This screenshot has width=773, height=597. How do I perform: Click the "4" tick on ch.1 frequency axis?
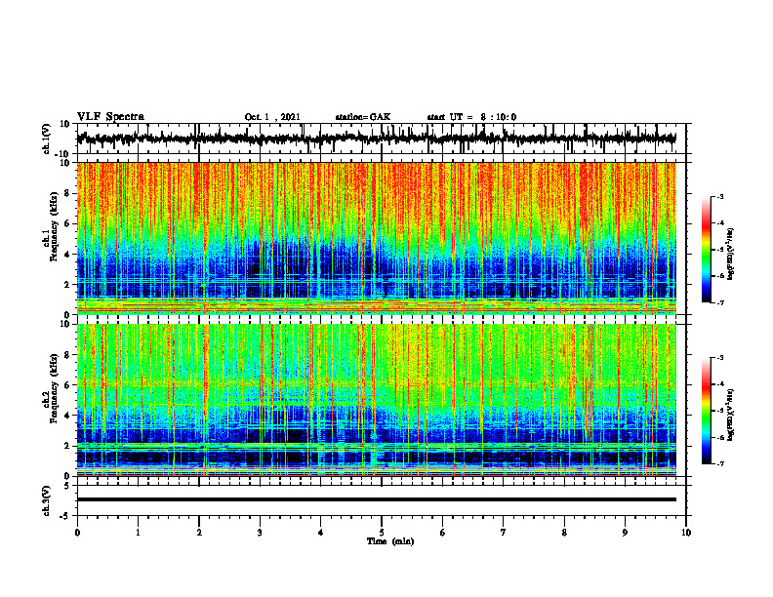(69, 255)
